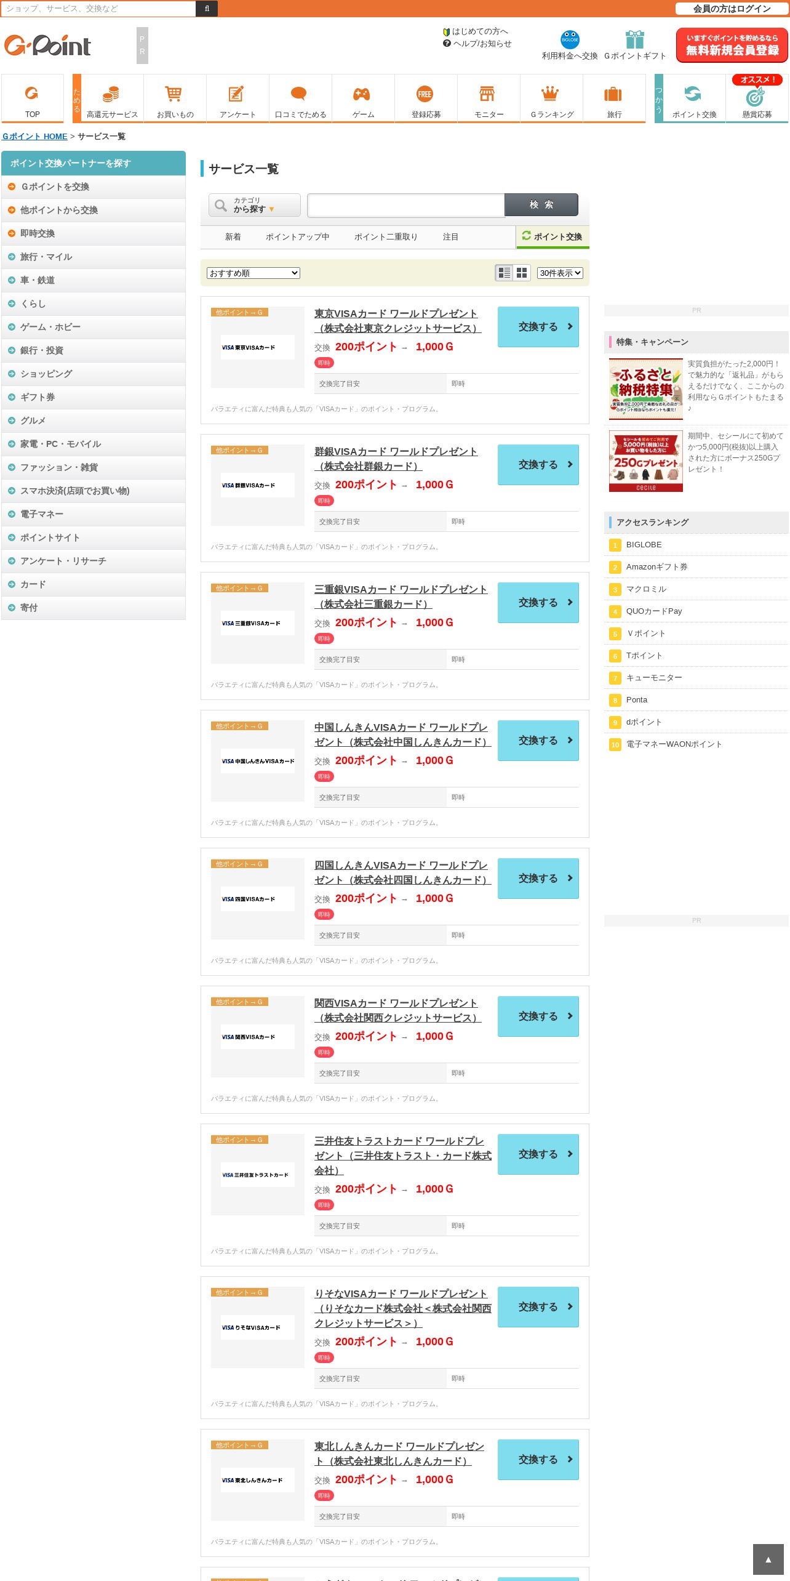This screenshot has height=1581, width=790.
Task: Open BIGLOBE ranking entry
Action: coord(644,545)
